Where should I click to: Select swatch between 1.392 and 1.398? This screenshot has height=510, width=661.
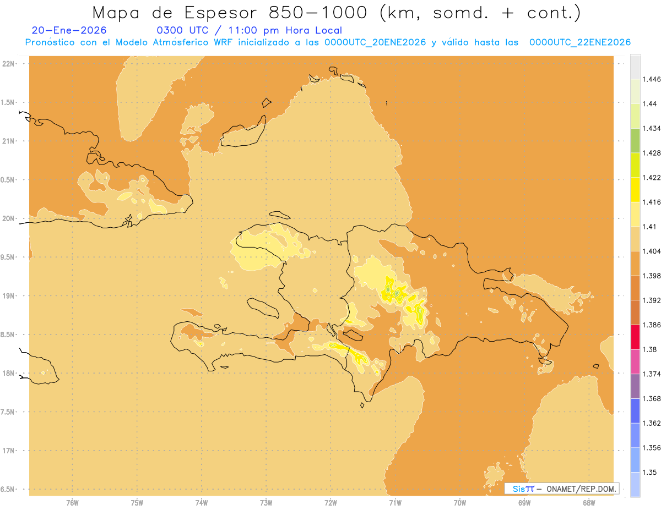(635, 288)
